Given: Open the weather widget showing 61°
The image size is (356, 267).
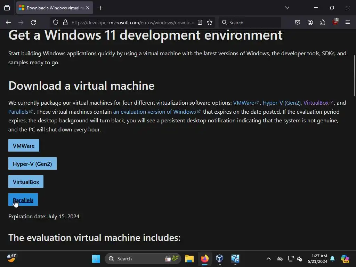Looking at the screenshot, I should point(11,258).
